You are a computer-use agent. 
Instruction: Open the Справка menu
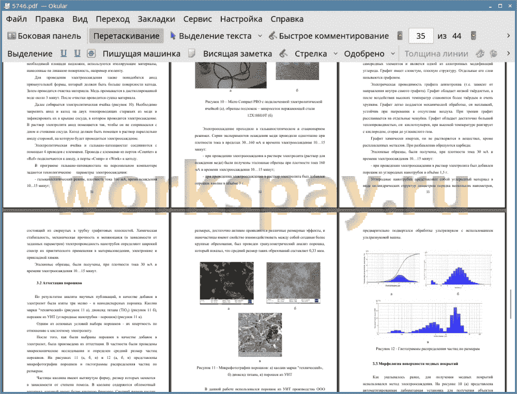287,19
